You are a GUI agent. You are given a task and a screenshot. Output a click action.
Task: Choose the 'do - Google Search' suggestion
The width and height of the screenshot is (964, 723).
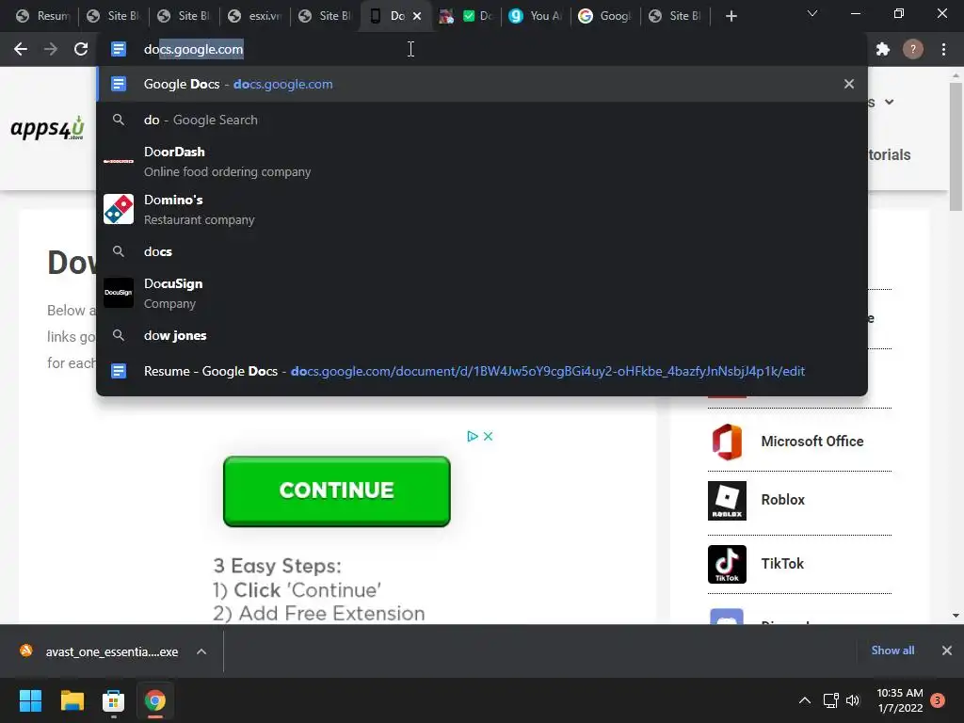coord(482,120)
